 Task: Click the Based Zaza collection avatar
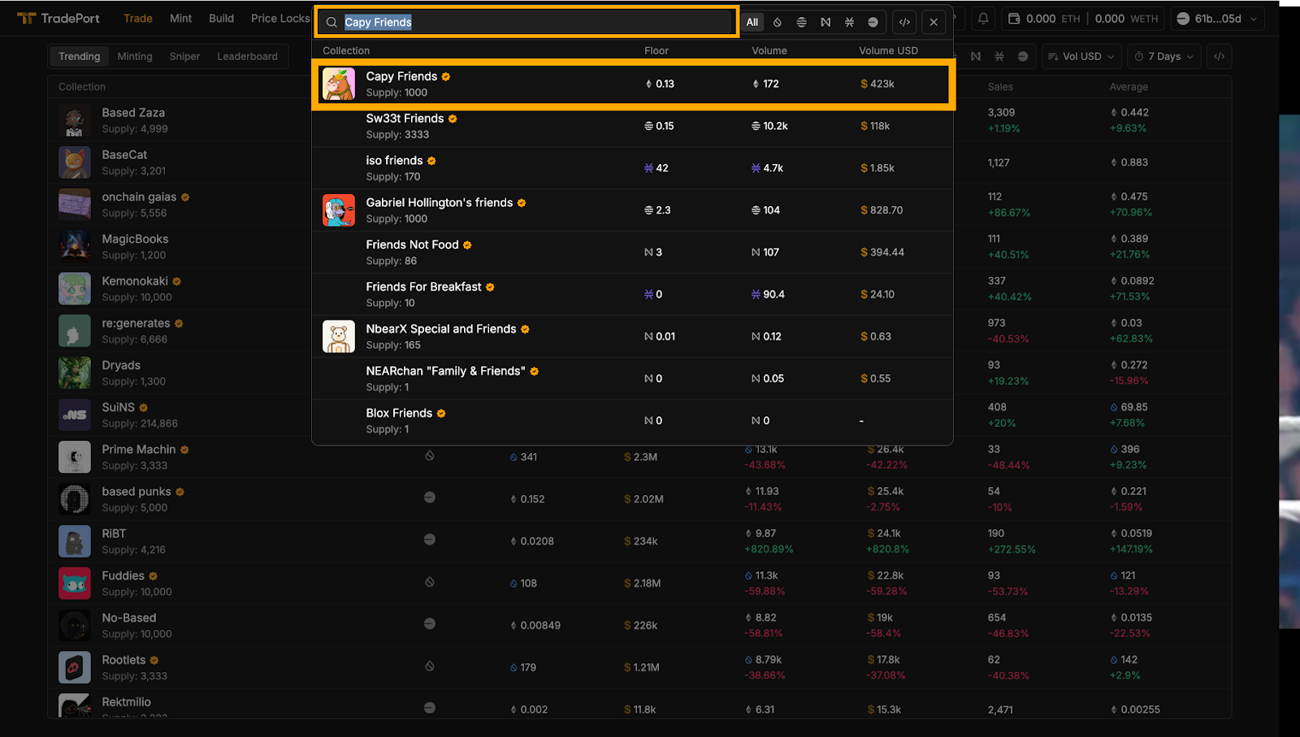pos(75,120)
